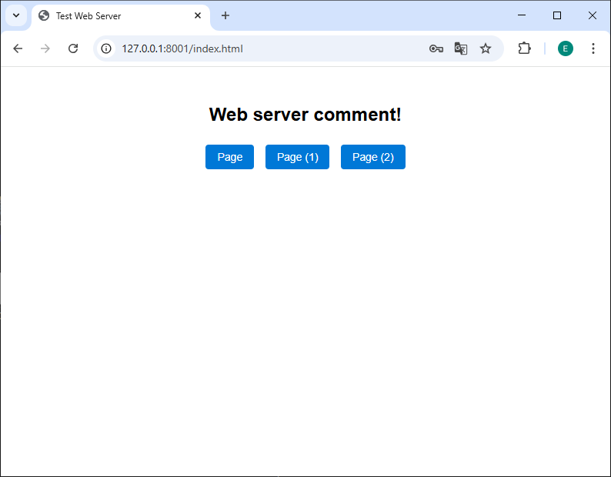Click the translate page icon
Viewport: 611px width, 477px height.
pos(461,48)
